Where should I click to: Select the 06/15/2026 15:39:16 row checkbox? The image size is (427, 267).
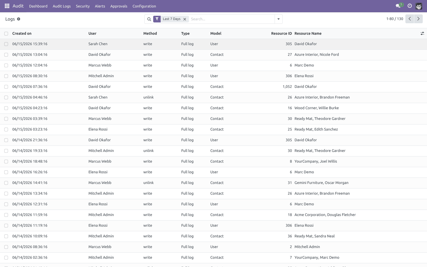[6, 44]
